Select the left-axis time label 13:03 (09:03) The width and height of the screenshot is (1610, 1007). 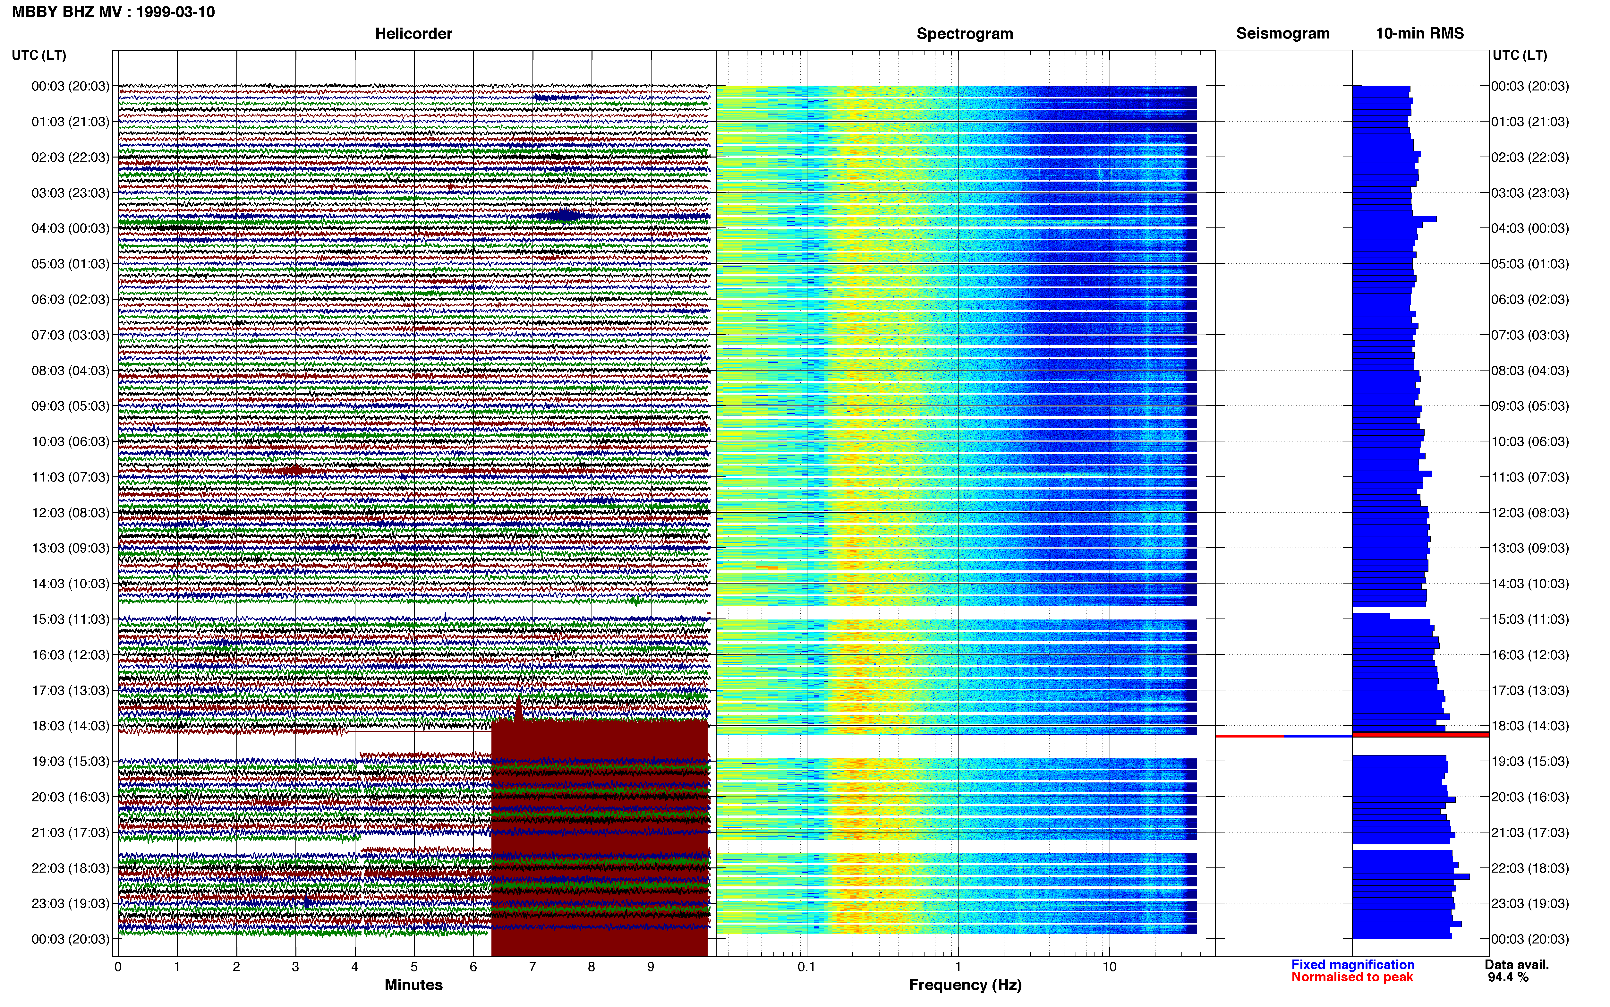(x=71, y=548)
